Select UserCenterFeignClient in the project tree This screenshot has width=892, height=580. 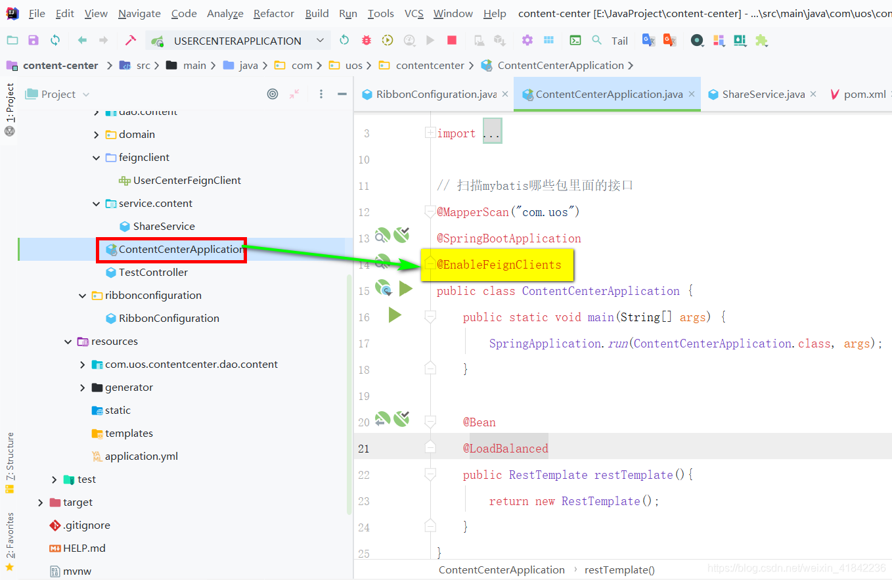click(x=187, y=181)
